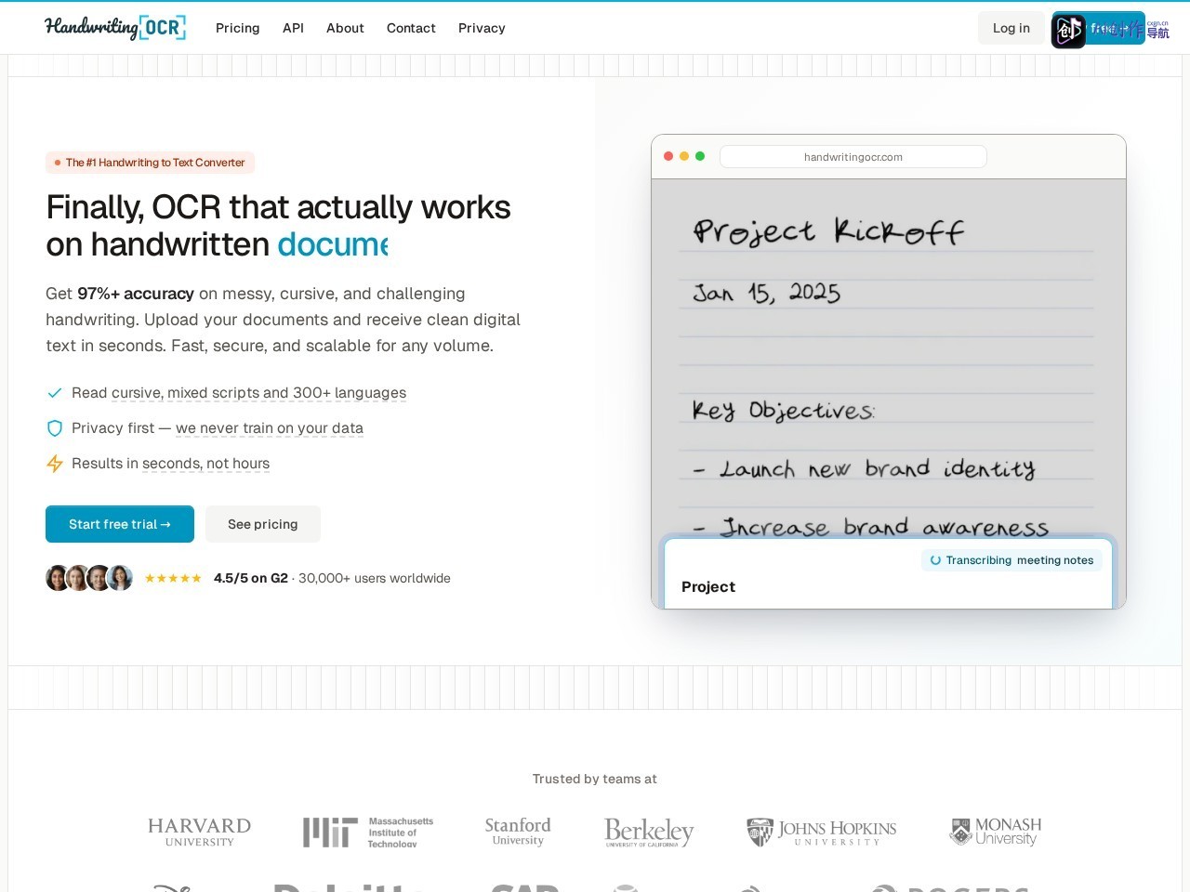
Task: Select the yellow dot in mock browser
Action: point(684,156)
